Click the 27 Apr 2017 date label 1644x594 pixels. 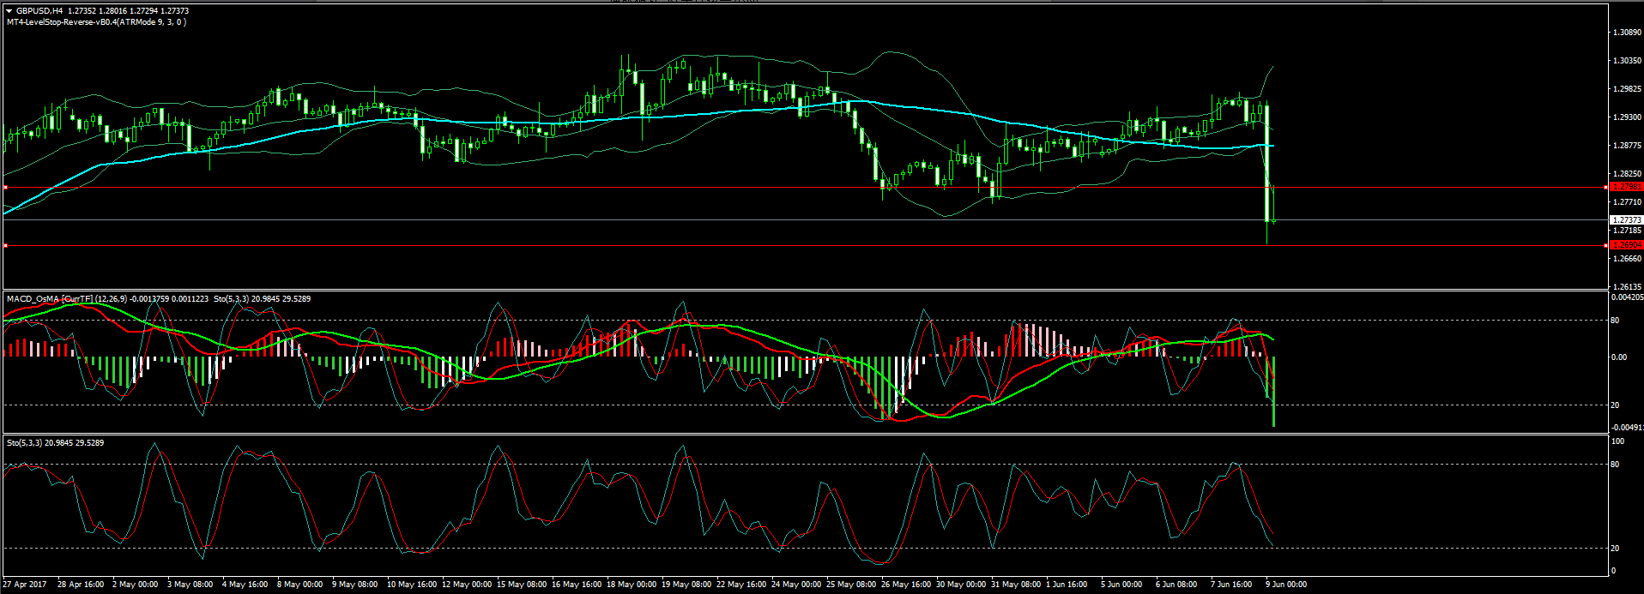tap(25, 585)
